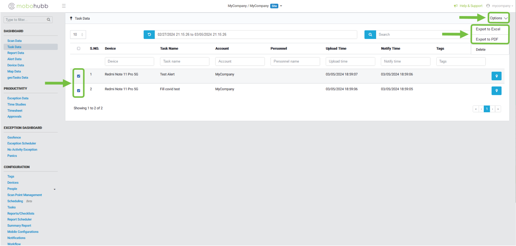Navigate to Scan Data in sidebar
The image size is (516, 246).
[x=15, y=41]
